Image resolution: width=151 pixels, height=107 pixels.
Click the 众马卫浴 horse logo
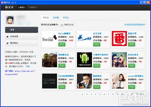(85, 39)
